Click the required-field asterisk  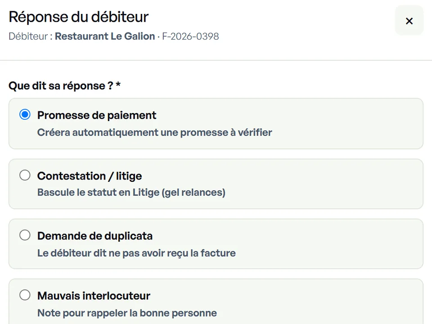[x=118, y=84]
